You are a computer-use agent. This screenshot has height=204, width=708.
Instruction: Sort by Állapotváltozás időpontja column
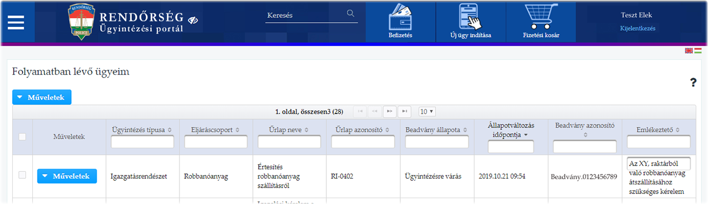526,135
